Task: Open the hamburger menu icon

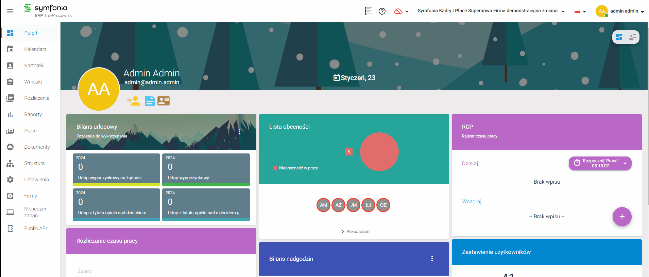Action: tap(10, 11)
